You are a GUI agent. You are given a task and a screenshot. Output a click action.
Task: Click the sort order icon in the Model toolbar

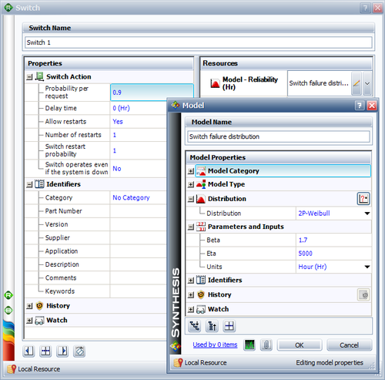point(212,326)
